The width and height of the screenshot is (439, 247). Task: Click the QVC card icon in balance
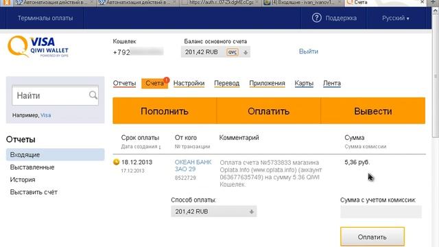click(x=233, y=52)
